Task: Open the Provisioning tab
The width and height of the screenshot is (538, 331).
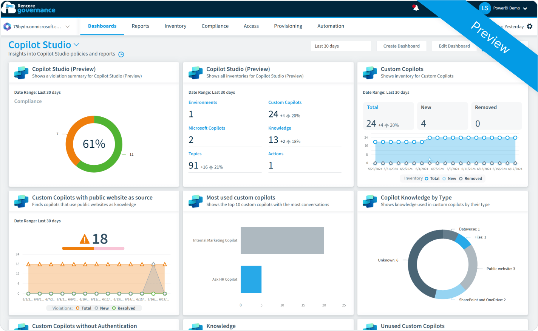Action: tap(288, 26)
